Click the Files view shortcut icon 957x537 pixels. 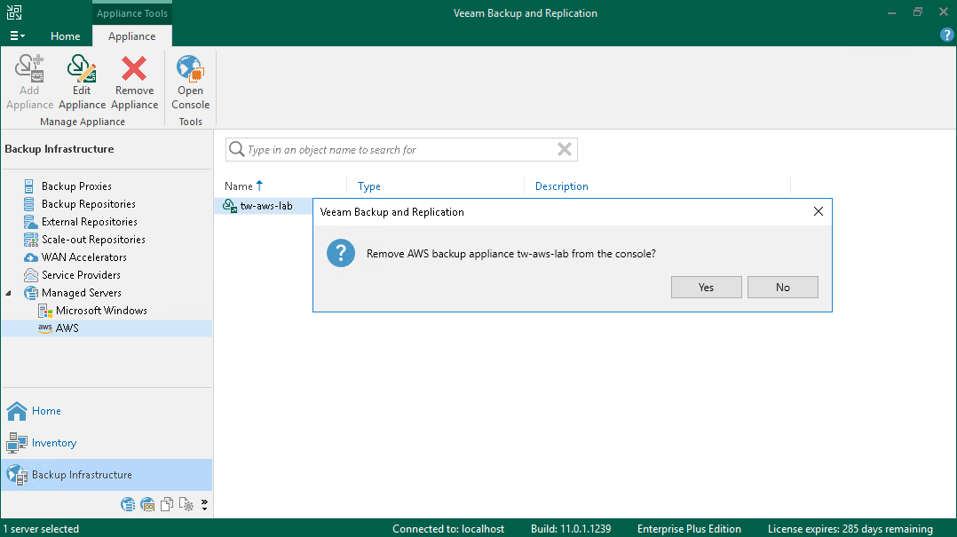click(x=167, y=504)
